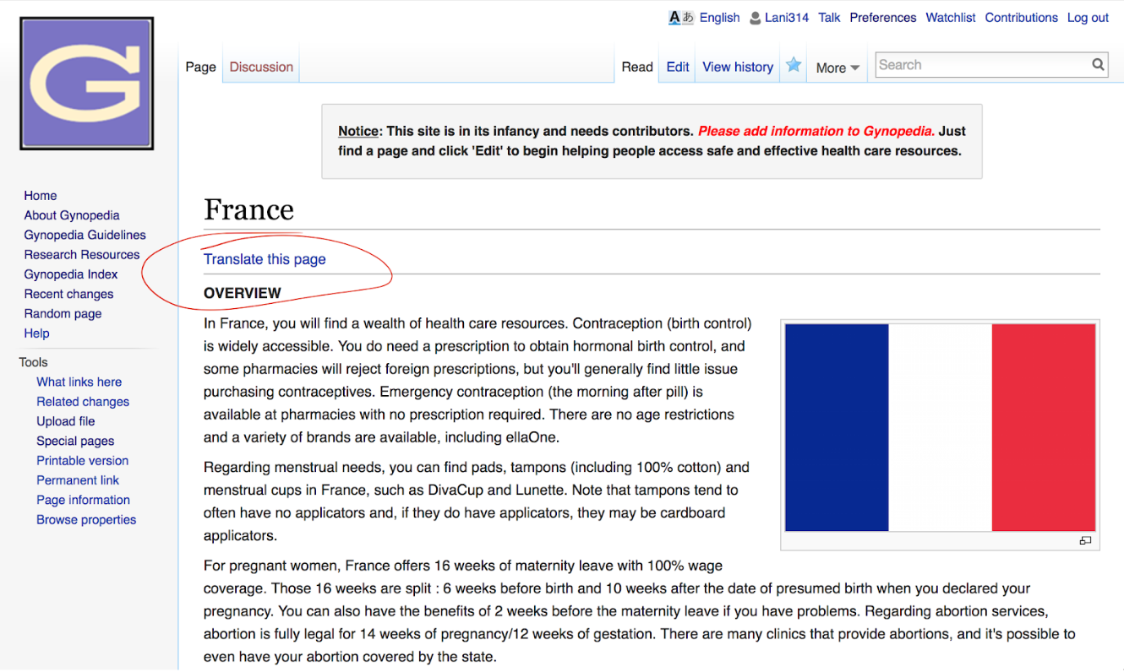1124x672 pixels.
Task: Click the user profile icon beside Lani314
Action: [x=756, y=18]
